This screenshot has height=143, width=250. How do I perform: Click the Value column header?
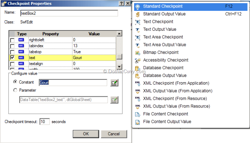(94, 34)
